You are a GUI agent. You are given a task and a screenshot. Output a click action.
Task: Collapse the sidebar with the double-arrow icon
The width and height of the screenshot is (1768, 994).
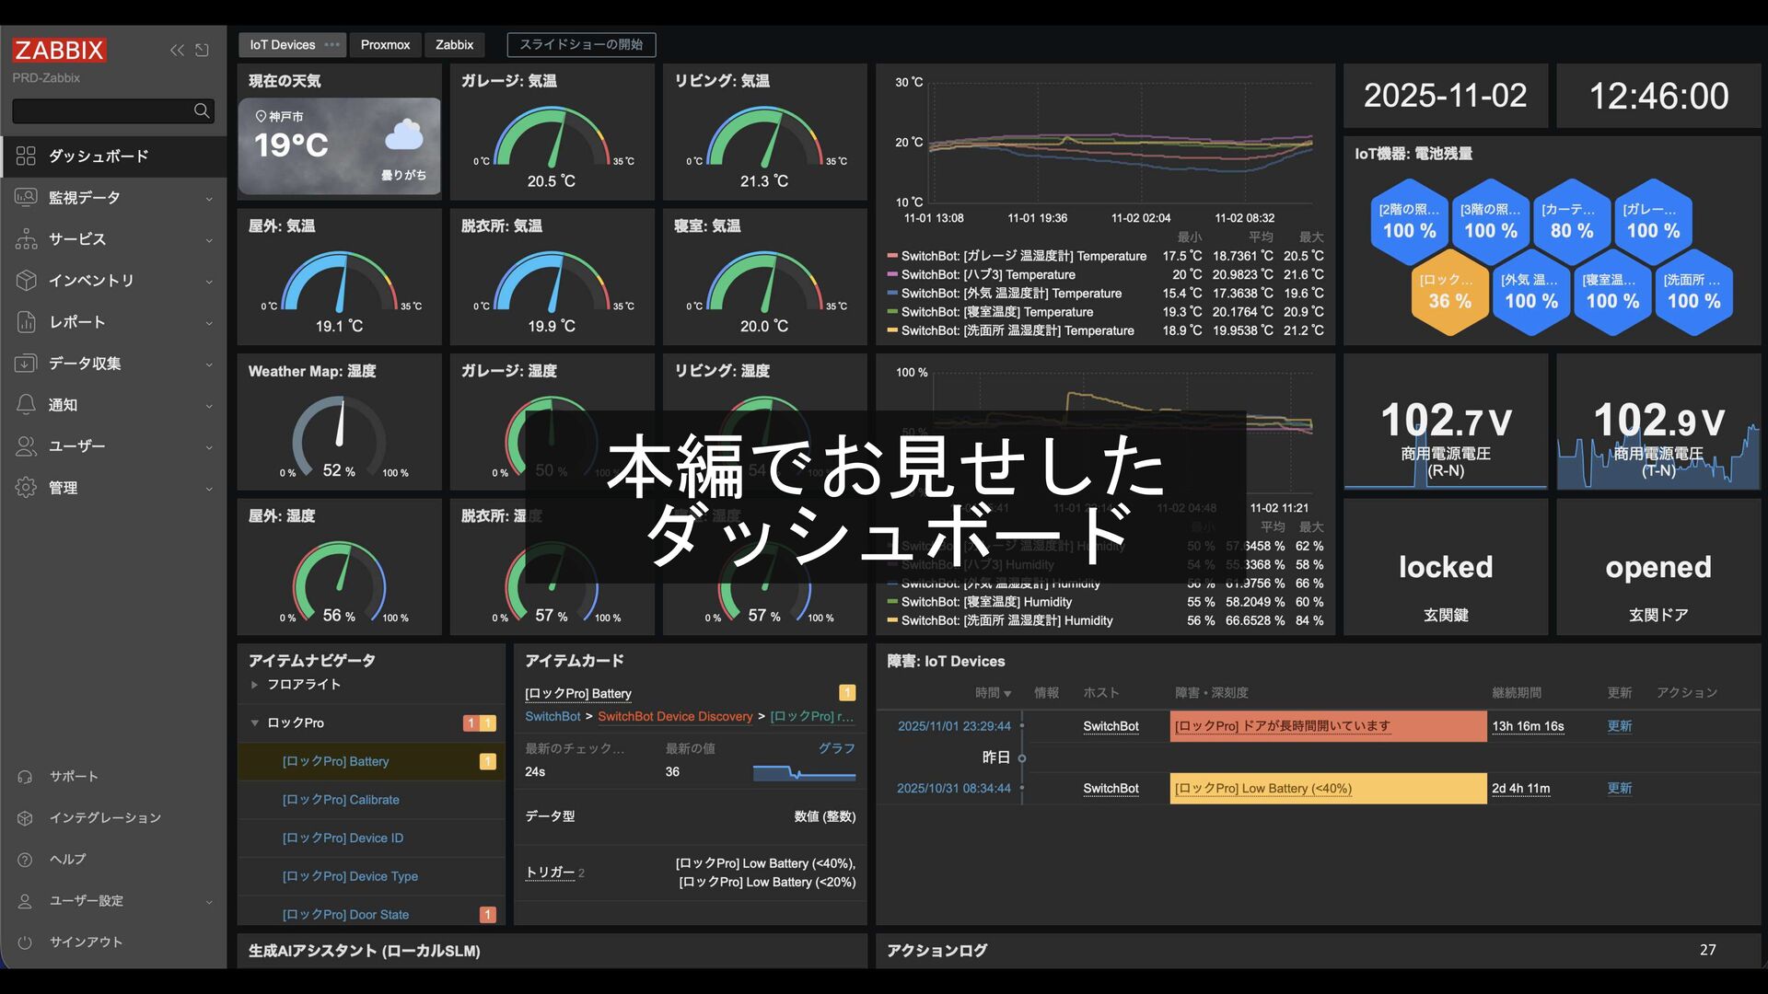[177, 51]
